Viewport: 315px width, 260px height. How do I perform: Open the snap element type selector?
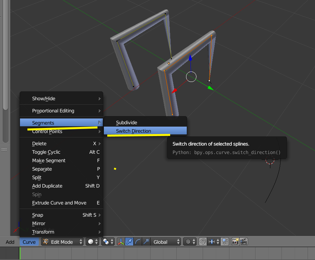[x=213, y=242]
